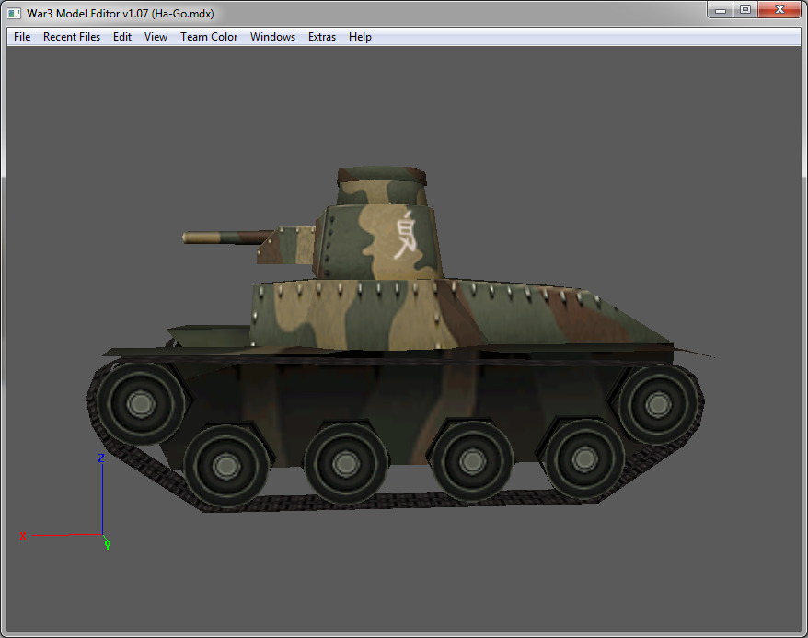
Task: Maximize the Model Editor window
Action: tap(745, 10)
